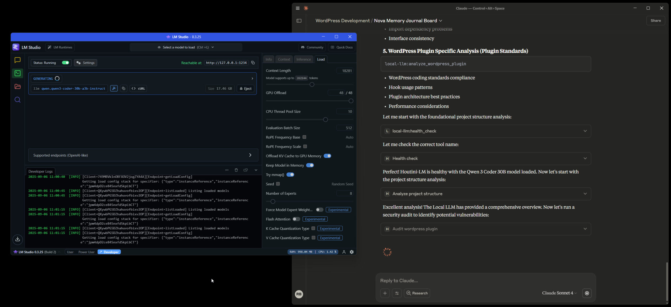Click the stop response button in Claude
671x307 pixels.
click(x=587, y=293)
